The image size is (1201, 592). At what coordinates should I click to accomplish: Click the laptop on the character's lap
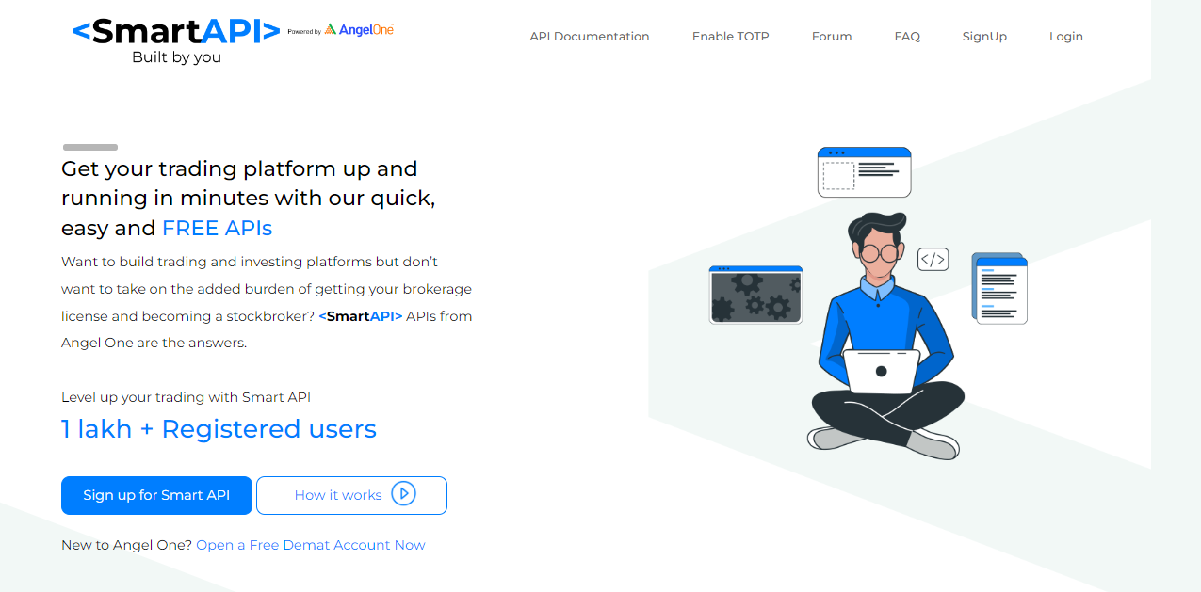click(881, 372)
